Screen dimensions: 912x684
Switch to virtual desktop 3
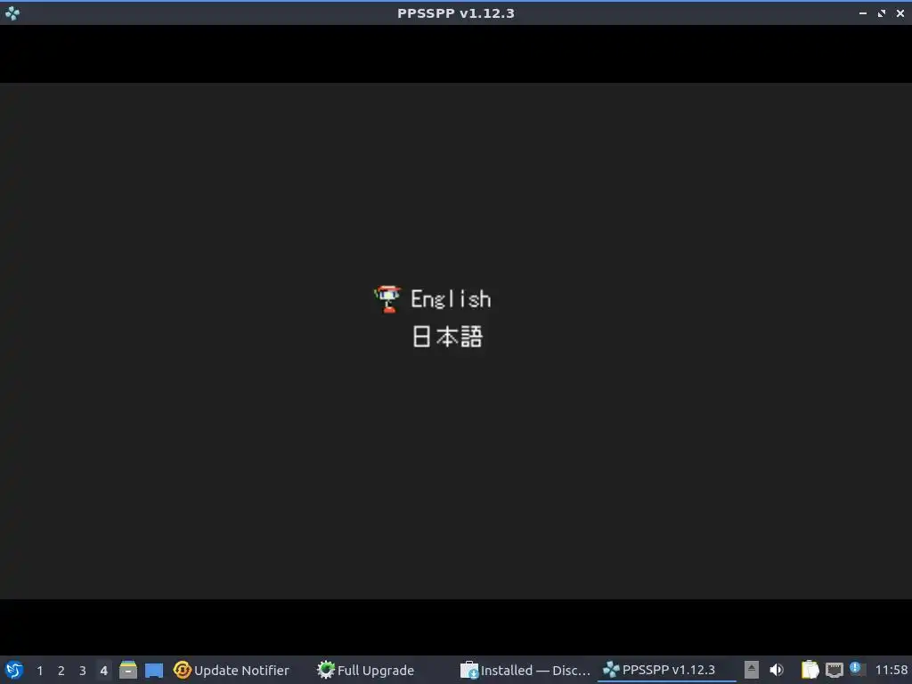(x=83, y=671)
